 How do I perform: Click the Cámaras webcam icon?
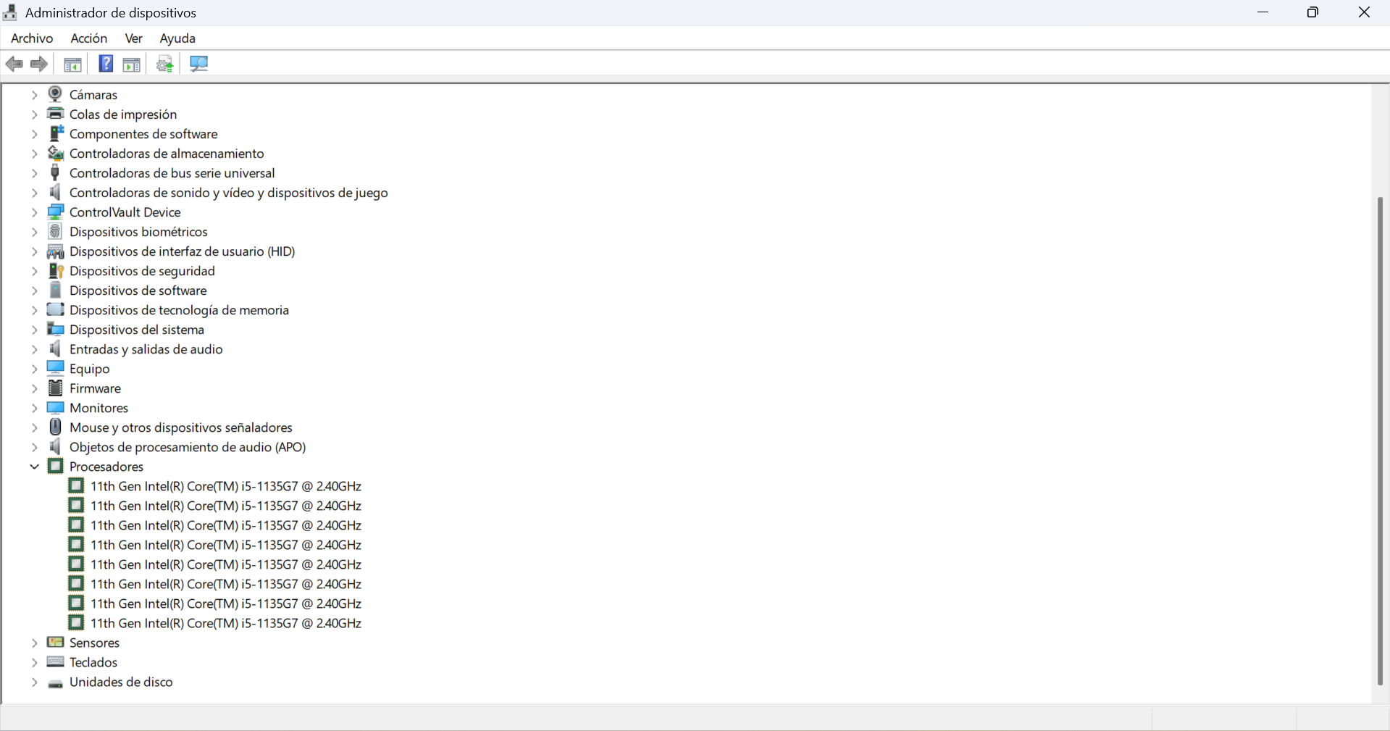[55, 94]
